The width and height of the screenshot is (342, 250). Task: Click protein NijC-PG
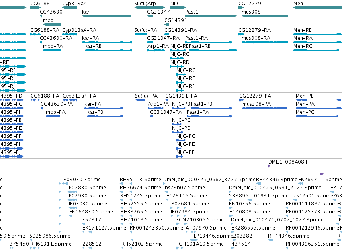click(186, 136)
